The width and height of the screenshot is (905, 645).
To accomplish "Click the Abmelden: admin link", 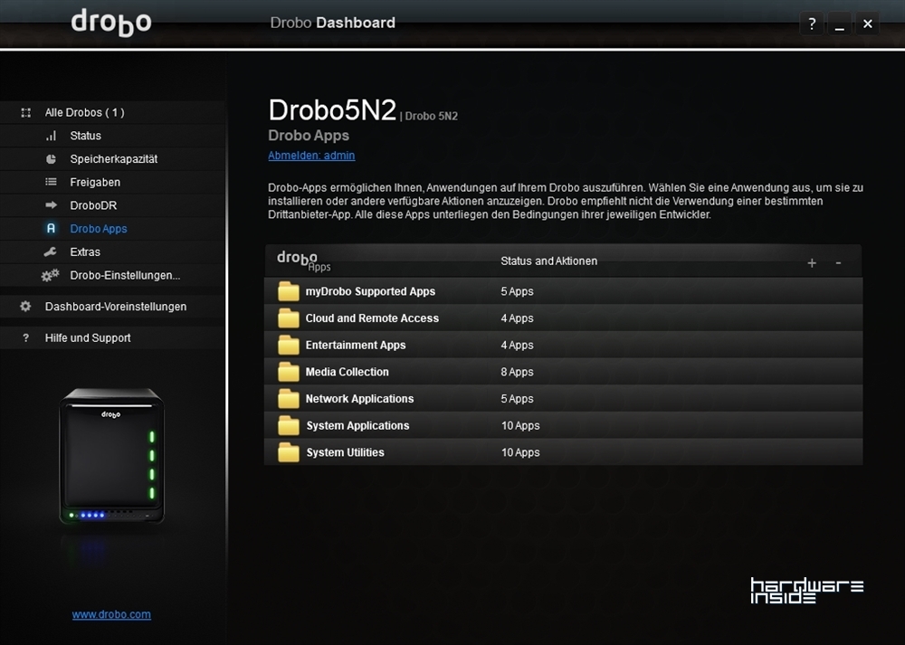I will click(311, 156).
